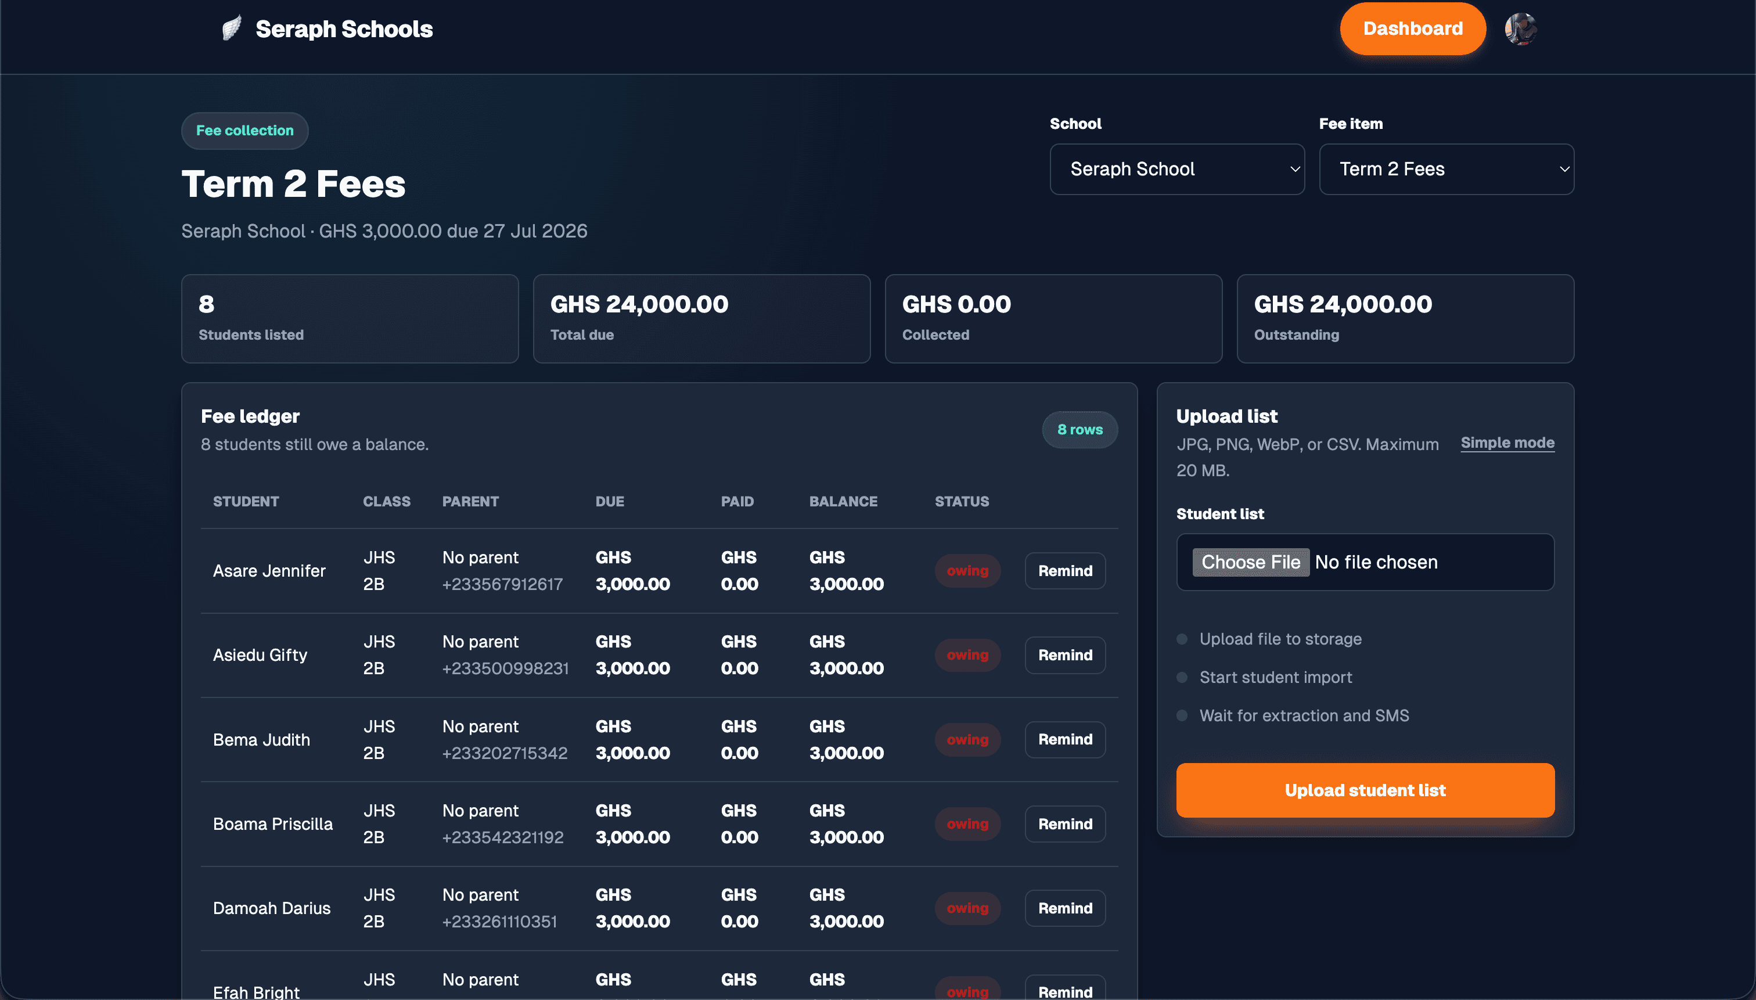This screenshot has height=1000, width=1756.
Task: Remind parent of Damoah Darius
Action: point(1065,909)
